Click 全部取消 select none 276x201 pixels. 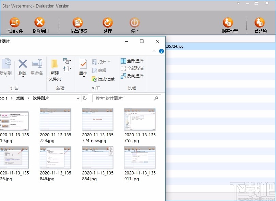point(132,68)
